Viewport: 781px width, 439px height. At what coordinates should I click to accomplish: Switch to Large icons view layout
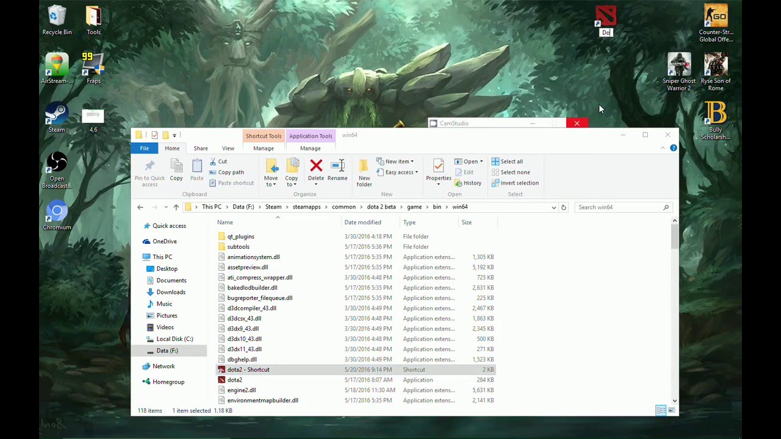[x=672, y=410]
